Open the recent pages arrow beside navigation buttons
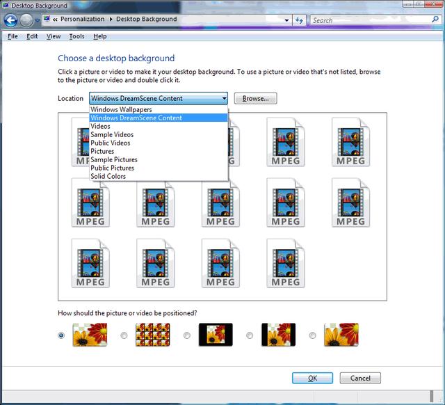Screen dimensions: 445x405 coord(38,21)
